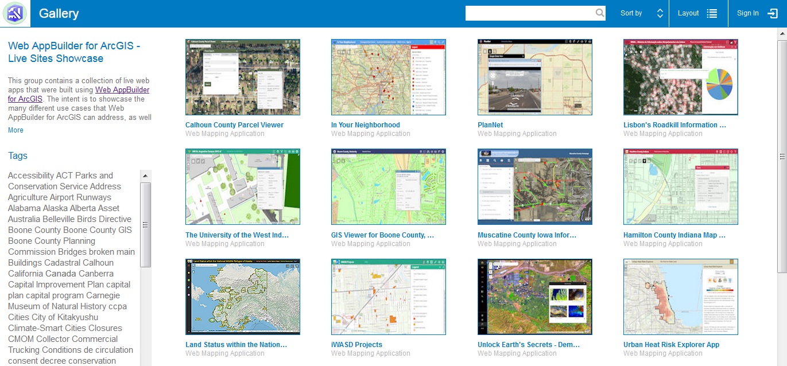The height and width of the screenshot is (366, 787).
Task: Click the main page scrollbar thumb
Action: click(x=782, y=155)
